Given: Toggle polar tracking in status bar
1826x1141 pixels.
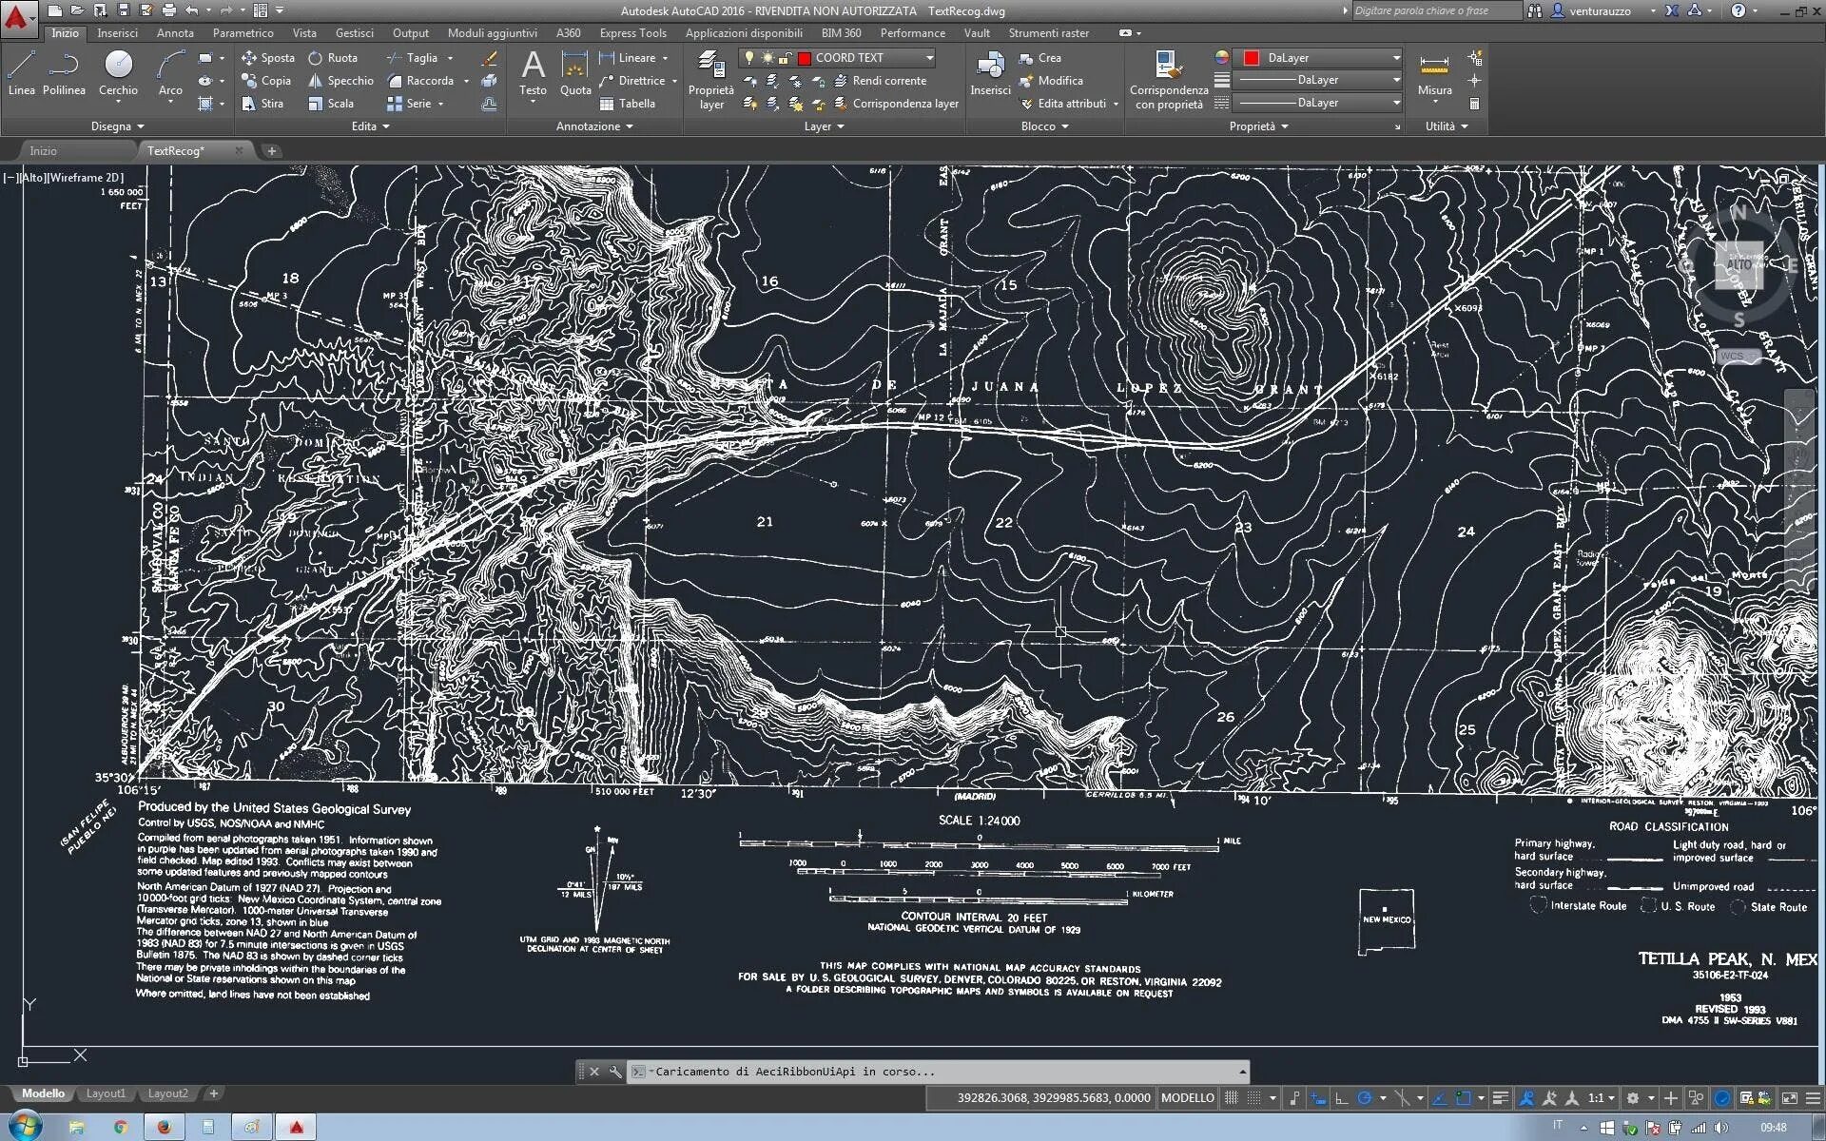Looking at the screenshot, I should click(1365, 1098).
